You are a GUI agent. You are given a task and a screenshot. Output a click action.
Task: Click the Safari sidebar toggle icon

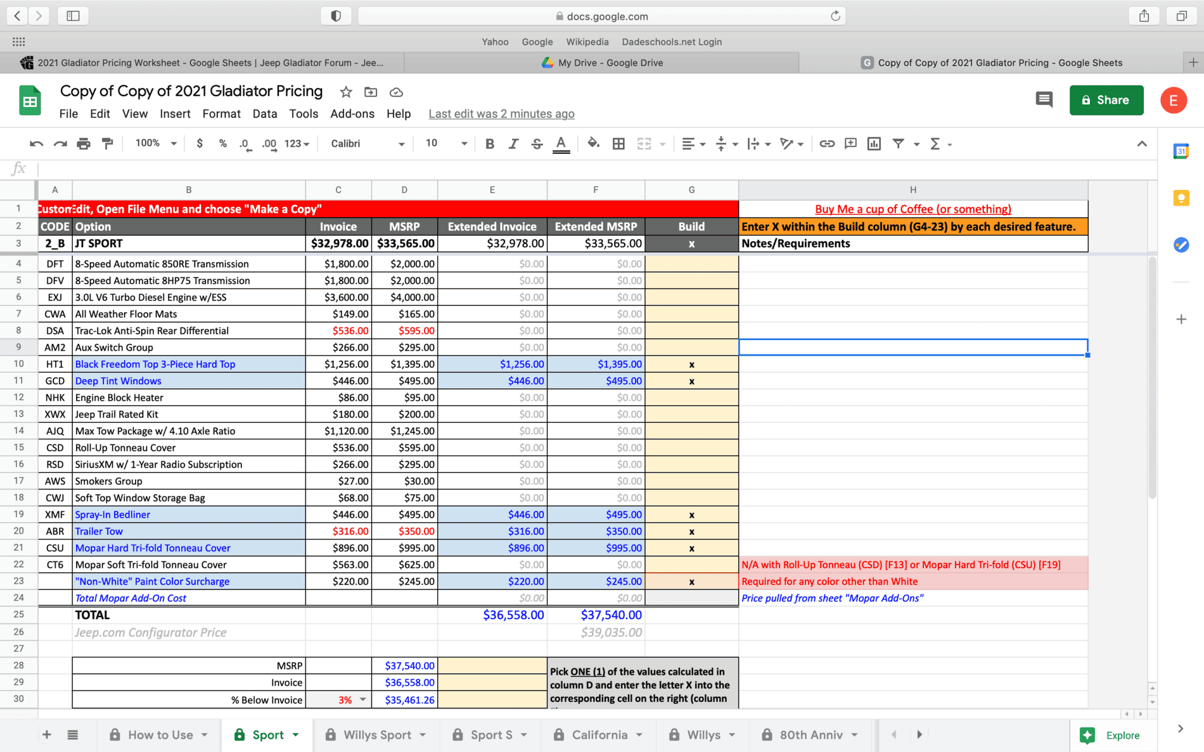click(x=73, y=16)
